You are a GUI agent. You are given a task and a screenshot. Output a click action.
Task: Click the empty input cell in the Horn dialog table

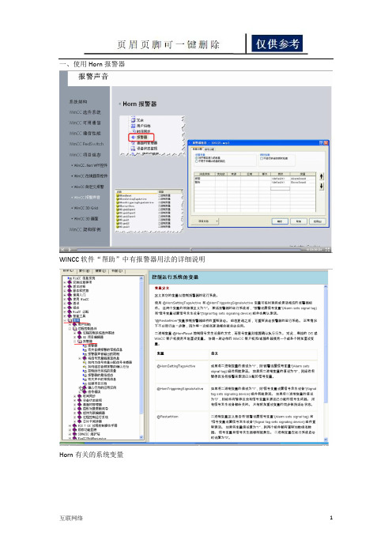click(x=281, y=189)
